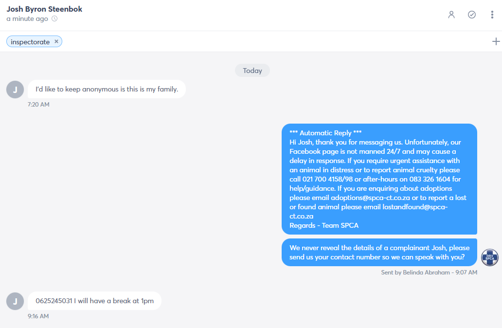The height and width of the screenshot is (328, 502).
Task: Mark conversation done with checkmark icon
Action: point(471,15)
